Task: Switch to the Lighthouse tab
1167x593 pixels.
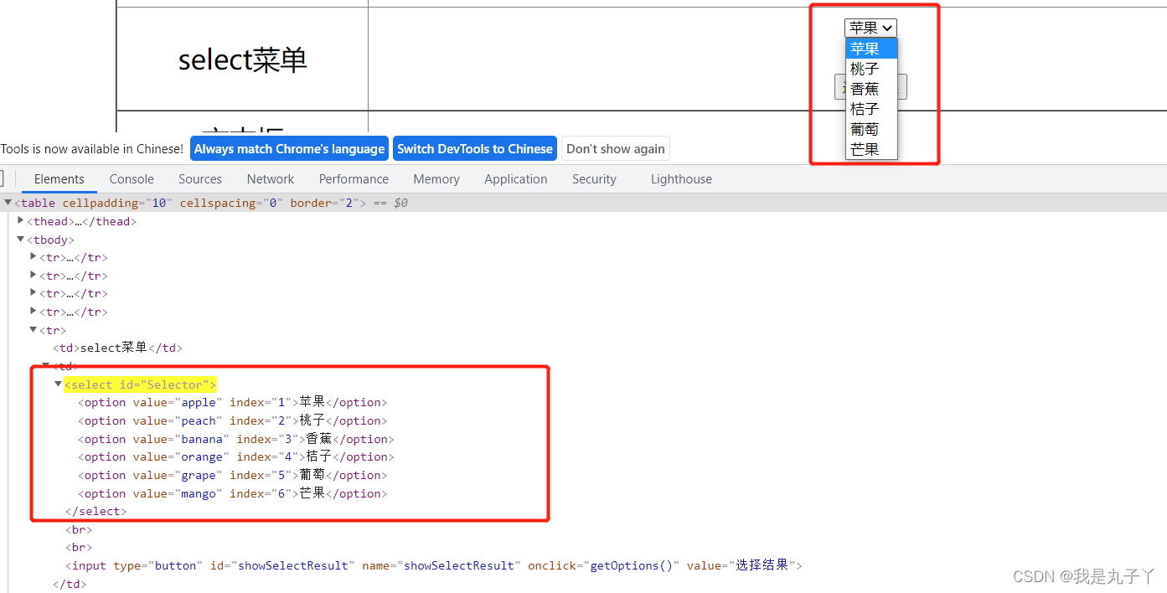Action: [x=680, y=178]
